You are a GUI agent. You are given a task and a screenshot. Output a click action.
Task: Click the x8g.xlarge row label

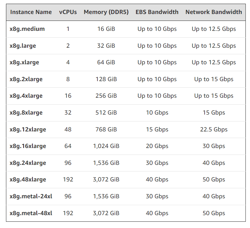click(x=24, y=62)
